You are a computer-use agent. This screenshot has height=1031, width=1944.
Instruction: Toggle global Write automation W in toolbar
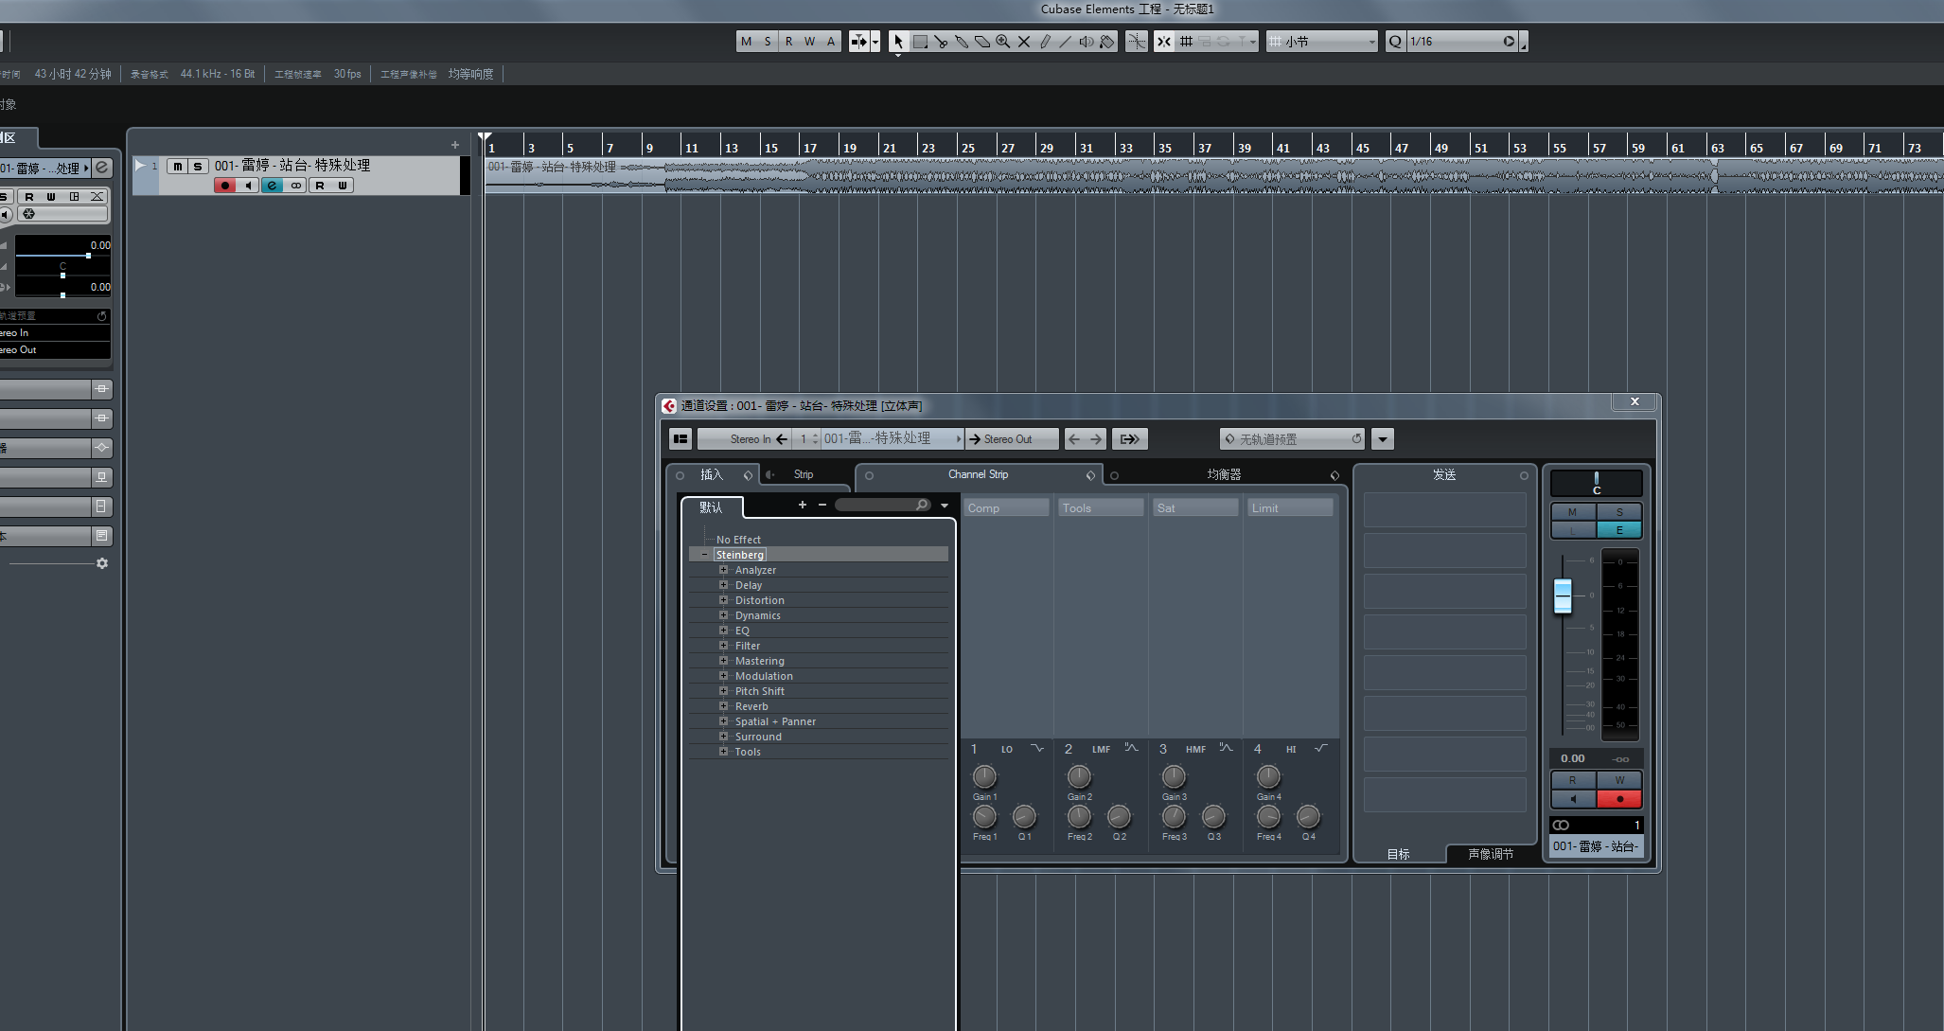click(810, 42)
